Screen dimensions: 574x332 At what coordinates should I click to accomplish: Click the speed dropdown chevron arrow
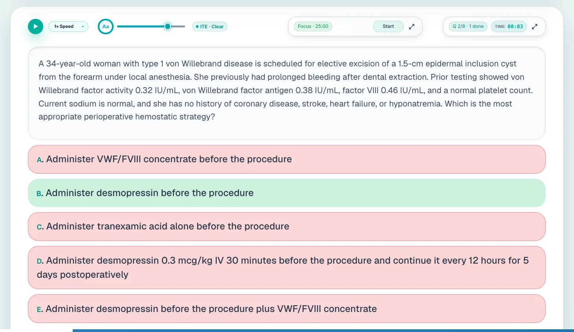(x=83, y=27)
